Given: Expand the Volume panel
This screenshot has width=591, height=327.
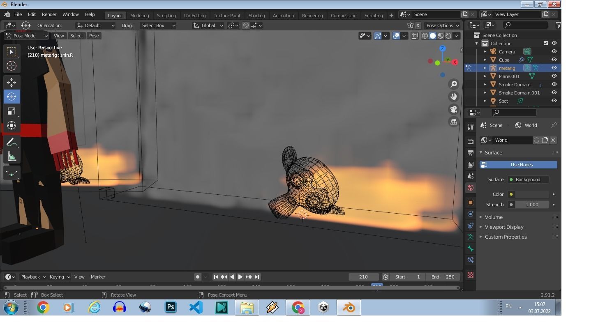Looking at the screenshot, I should pos(494,217).
